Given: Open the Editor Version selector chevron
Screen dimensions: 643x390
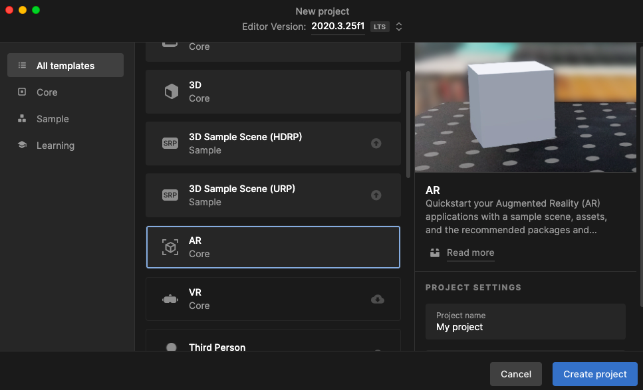Looking at the screenshot, I should click(x=398, y=27).
